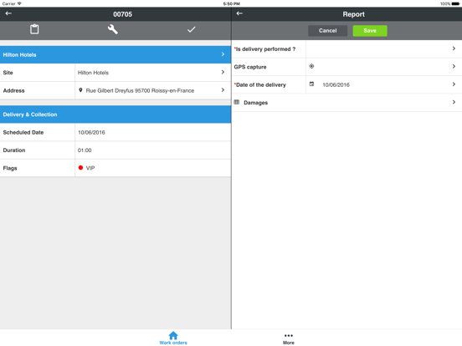This screenshot has width=462, height=346.
Task: Select the checkmark completion tab
Action: click(x=192, y=29)
